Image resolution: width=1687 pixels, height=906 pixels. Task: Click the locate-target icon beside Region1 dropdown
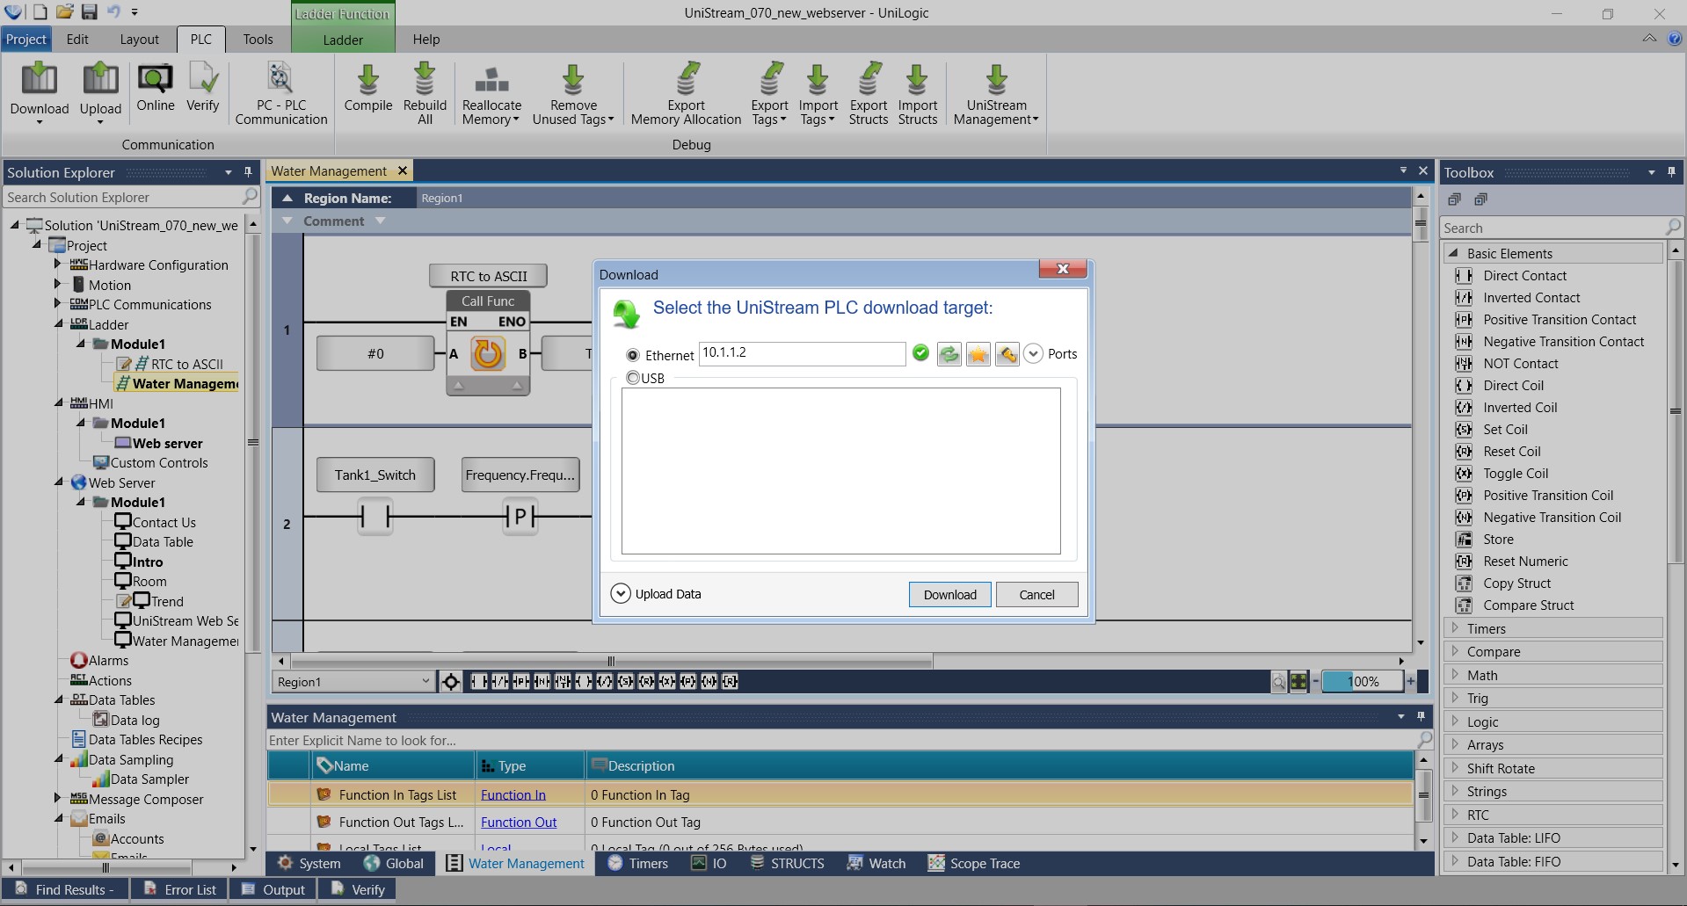(x=450, y=682)
